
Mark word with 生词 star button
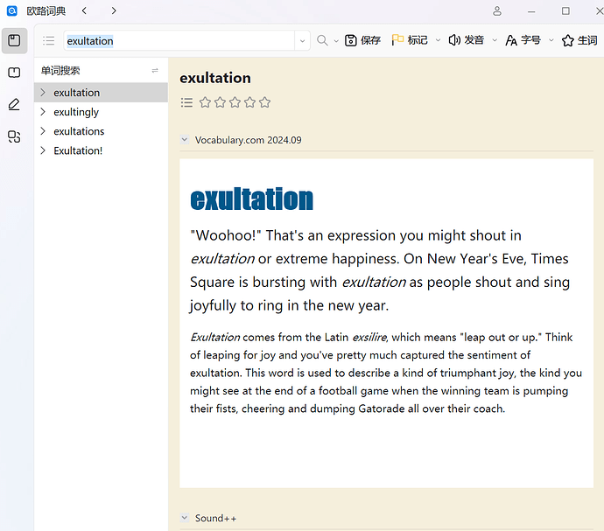(579, 40)
